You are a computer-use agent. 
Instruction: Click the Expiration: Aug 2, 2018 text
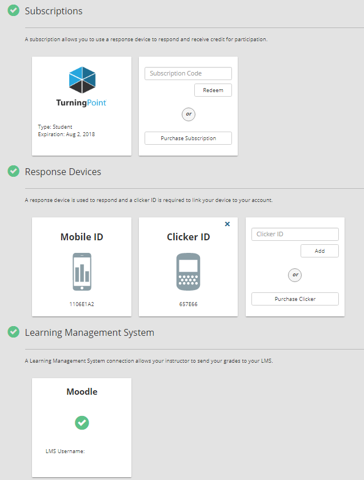coord(66,134)
